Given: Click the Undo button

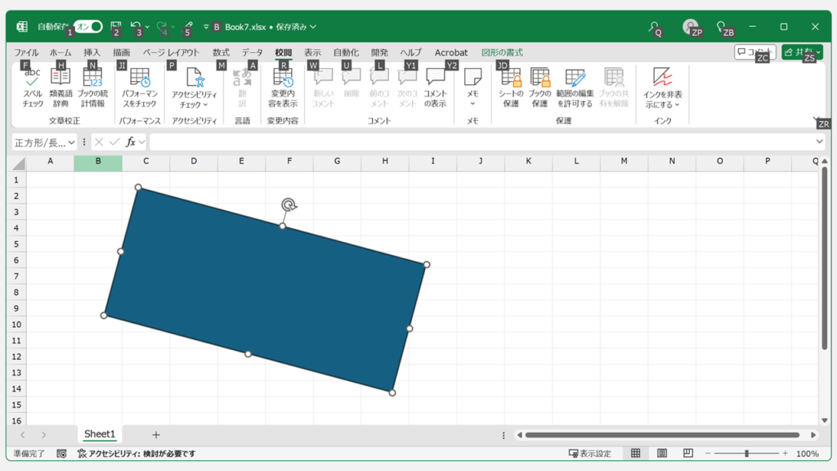Looking at the screenshot, I should point(136,26).
